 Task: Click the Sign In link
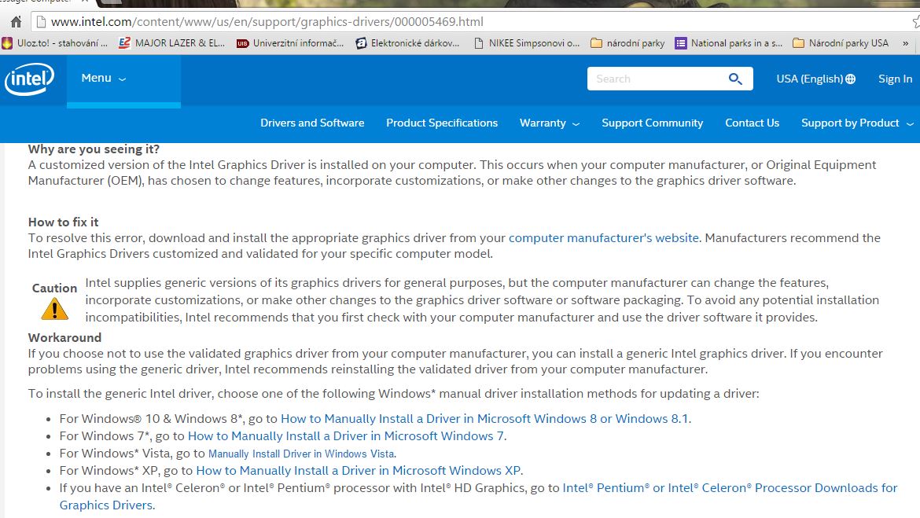pos(895,79)
